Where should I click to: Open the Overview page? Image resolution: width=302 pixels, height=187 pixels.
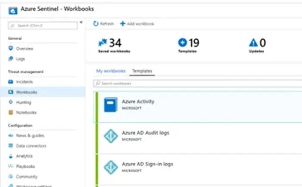pyautogui.click(x=25, y=48)
